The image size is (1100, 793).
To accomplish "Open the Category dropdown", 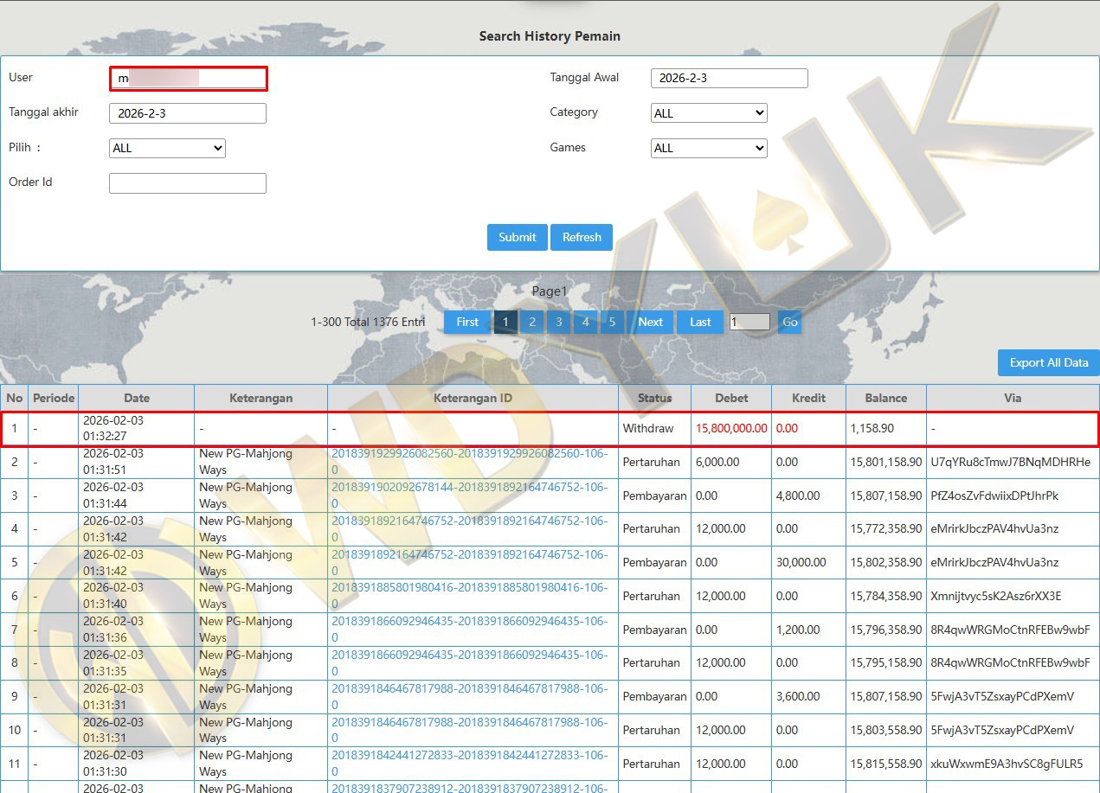I will click(x=708, y=113).
